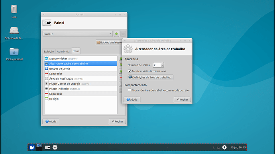Open the Alternador dialog title menu arrow
This screenshot has width=275, height=154.
click(x=125, y=41)
